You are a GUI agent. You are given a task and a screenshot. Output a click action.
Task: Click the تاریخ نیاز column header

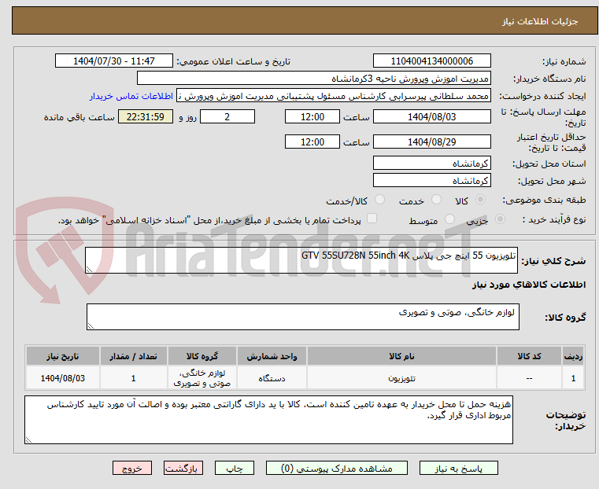pos(63,356)
